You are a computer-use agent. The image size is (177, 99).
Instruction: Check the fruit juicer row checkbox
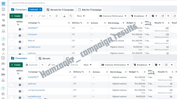[x=11, y=35]
